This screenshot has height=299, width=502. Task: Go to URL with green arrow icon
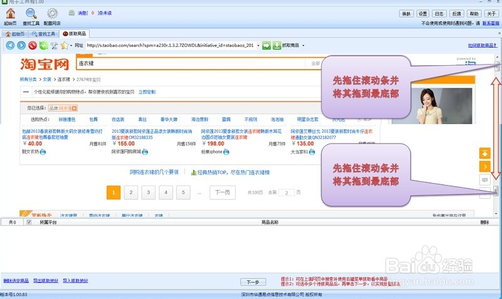(x=266, y=45)
